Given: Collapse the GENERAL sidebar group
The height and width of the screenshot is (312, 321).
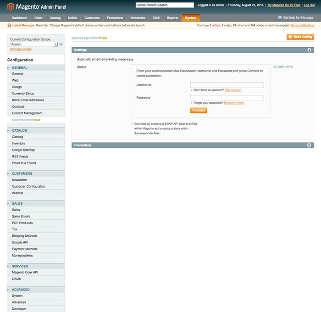Looking at the screenshot, I should tap(36, 67).
